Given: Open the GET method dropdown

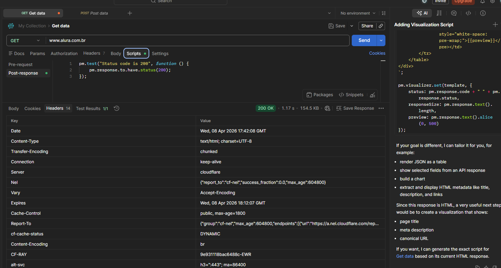Looking at the screenshot, I should pos(26,40).
